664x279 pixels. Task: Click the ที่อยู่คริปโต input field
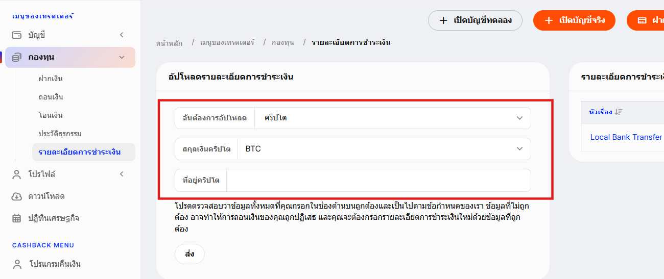[x=378, y=180]
